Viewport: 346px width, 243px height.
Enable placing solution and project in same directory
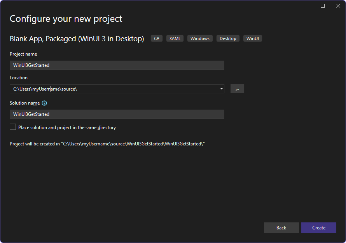[x=12, y=126]
